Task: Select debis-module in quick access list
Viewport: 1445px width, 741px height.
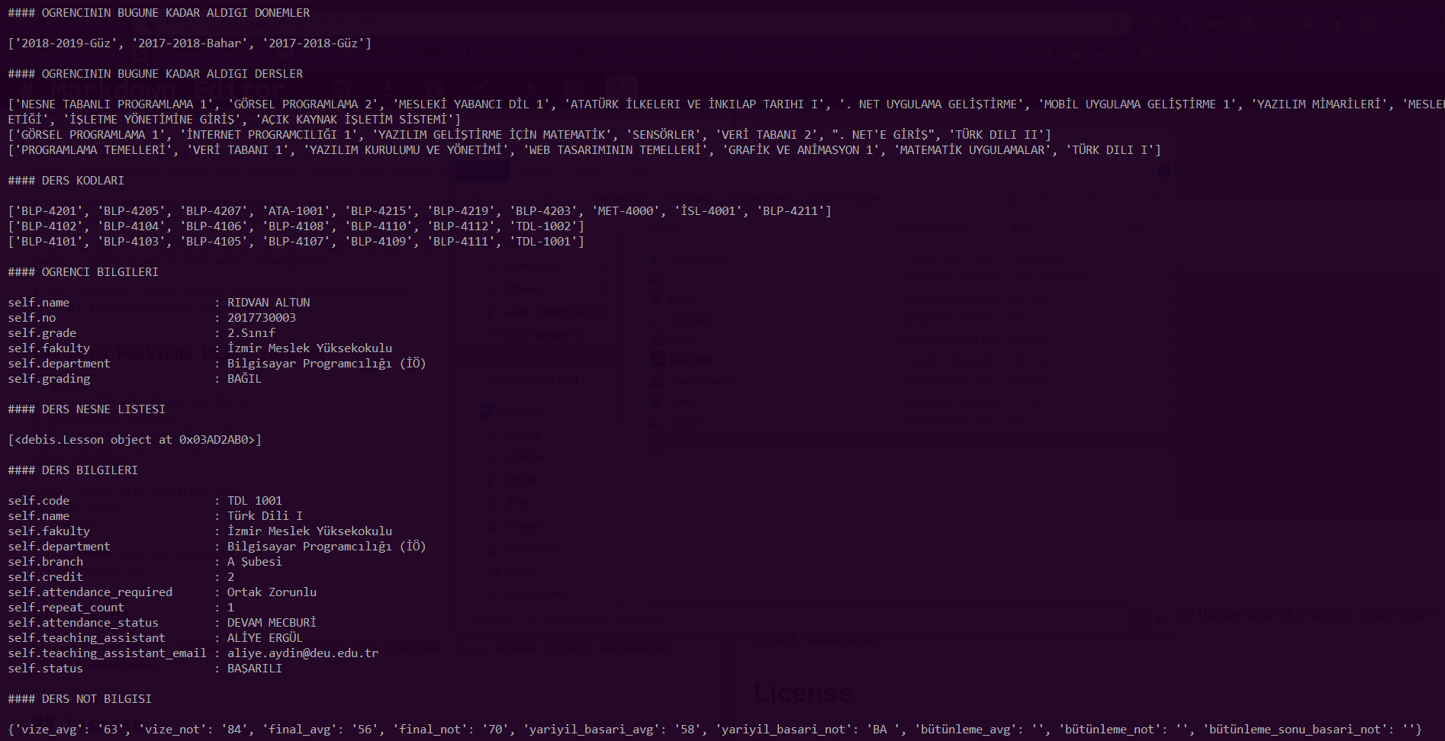Action: pos(542,358)
